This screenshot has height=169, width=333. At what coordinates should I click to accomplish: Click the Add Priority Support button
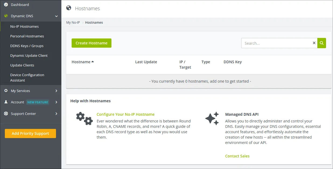30,133
